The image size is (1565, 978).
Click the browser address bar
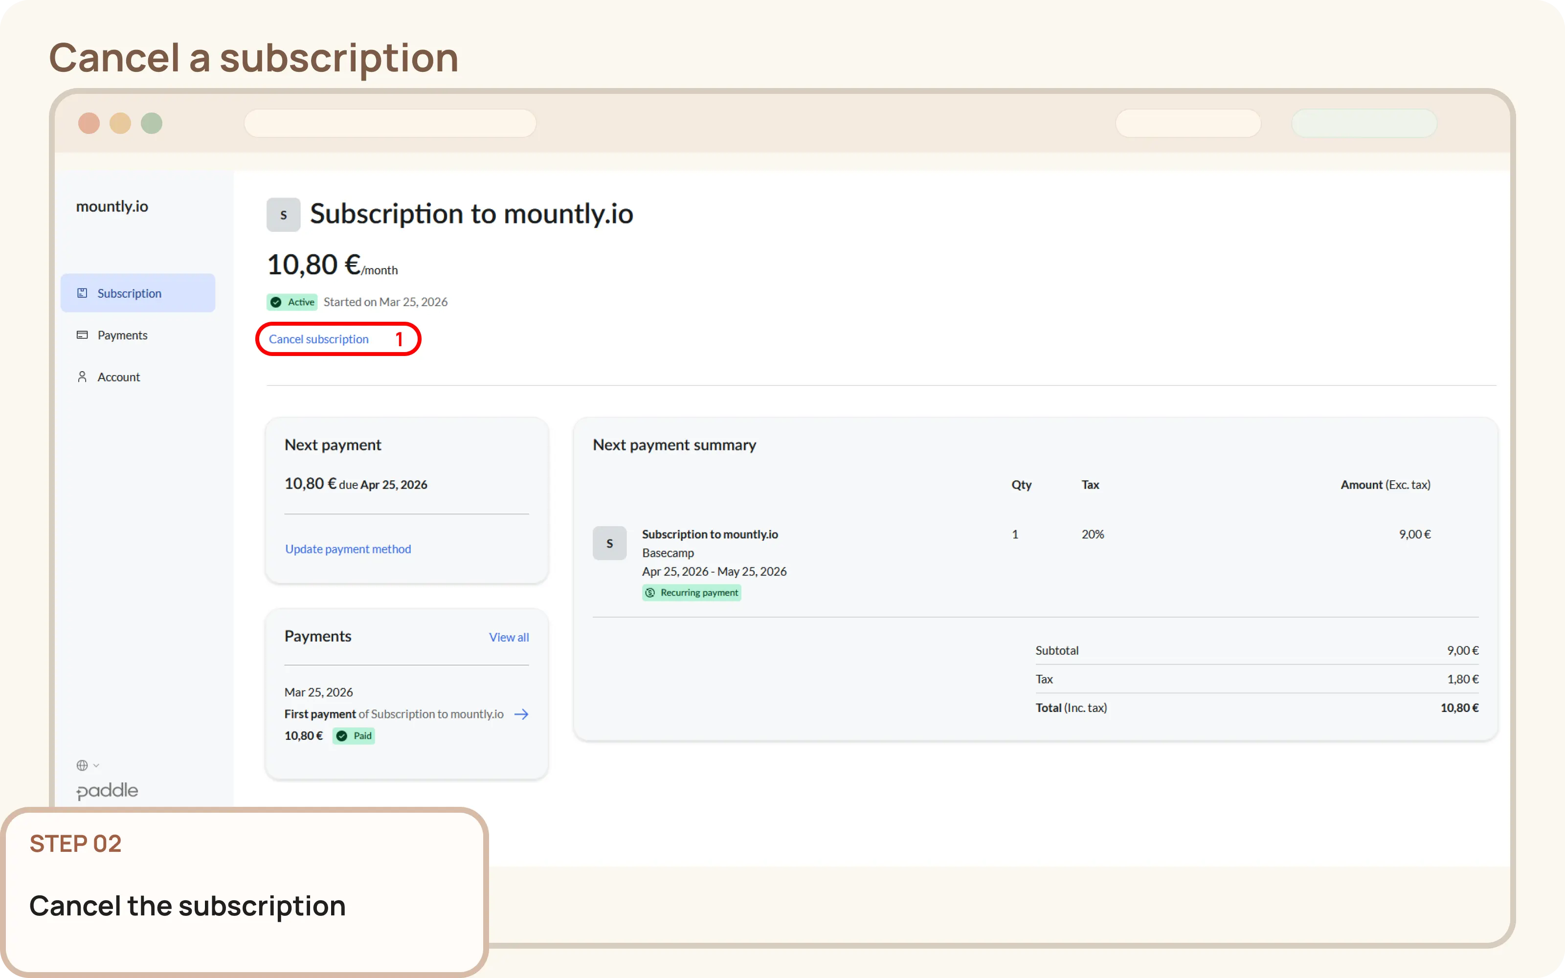click(x=390, y=123)
